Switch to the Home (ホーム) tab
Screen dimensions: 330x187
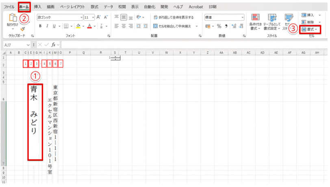point(24,7)
